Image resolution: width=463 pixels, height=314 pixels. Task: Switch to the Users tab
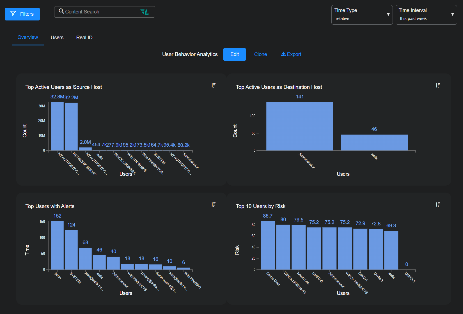[57, 38]
